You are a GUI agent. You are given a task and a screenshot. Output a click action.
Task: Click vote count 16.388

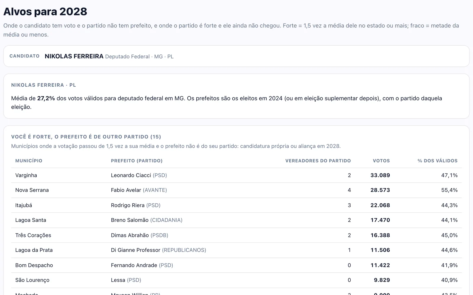[380, 235]
